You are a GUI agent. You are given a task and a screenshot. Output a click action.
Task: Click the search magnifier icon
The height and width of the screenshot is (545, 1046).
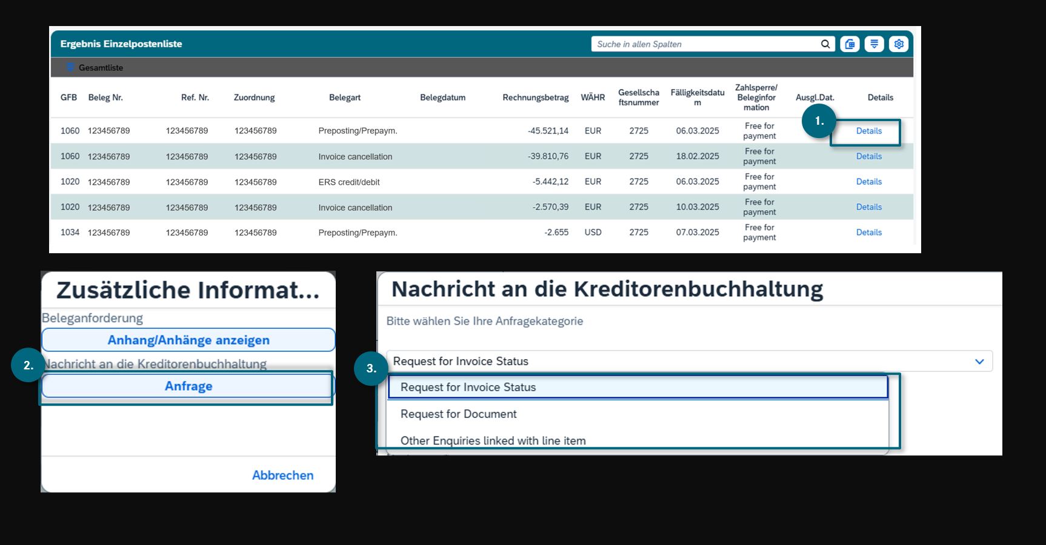(825, 44)
